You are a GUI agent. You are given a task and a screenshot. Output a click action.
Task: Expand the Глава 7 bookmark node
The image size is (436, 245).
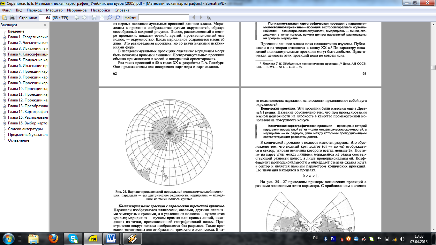[x=4, y=71]
